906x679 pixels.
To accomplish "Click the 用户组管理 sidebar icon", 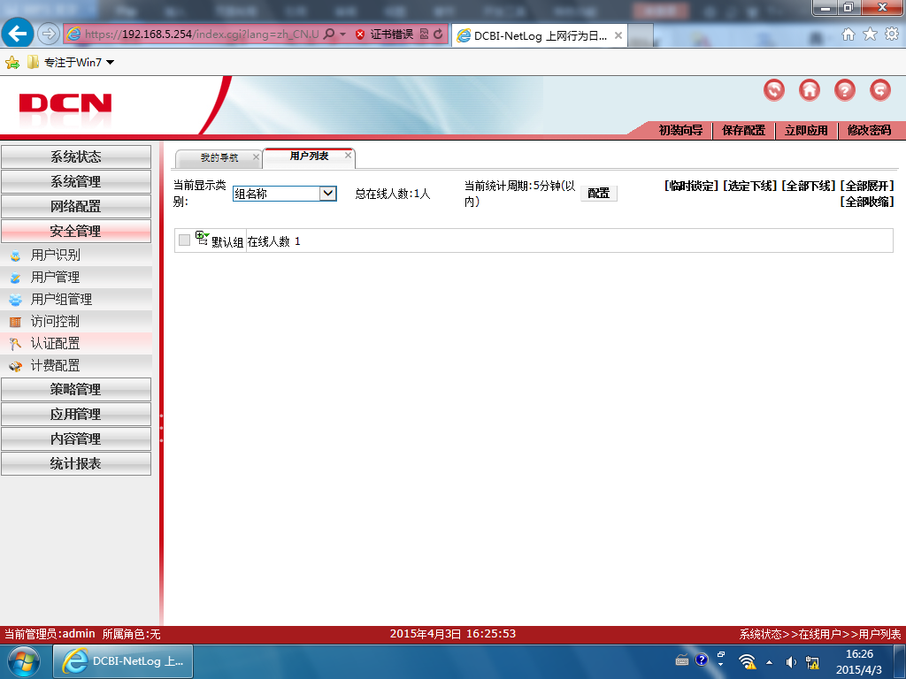I will pos(16,300).
